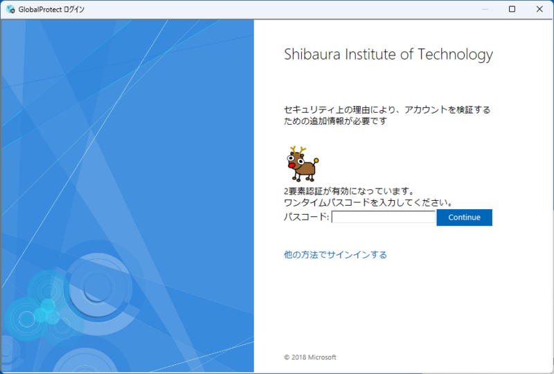The height and width of the screenshot is (374, 554).
Task: Click the reindeer mascot image
Action: point(303,163)
